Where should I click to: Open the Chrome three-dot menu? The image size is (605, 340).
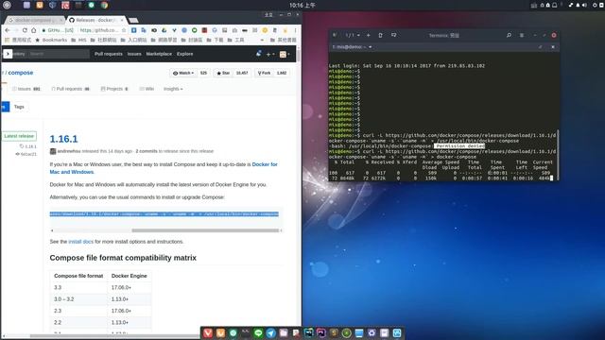(296, 30)
